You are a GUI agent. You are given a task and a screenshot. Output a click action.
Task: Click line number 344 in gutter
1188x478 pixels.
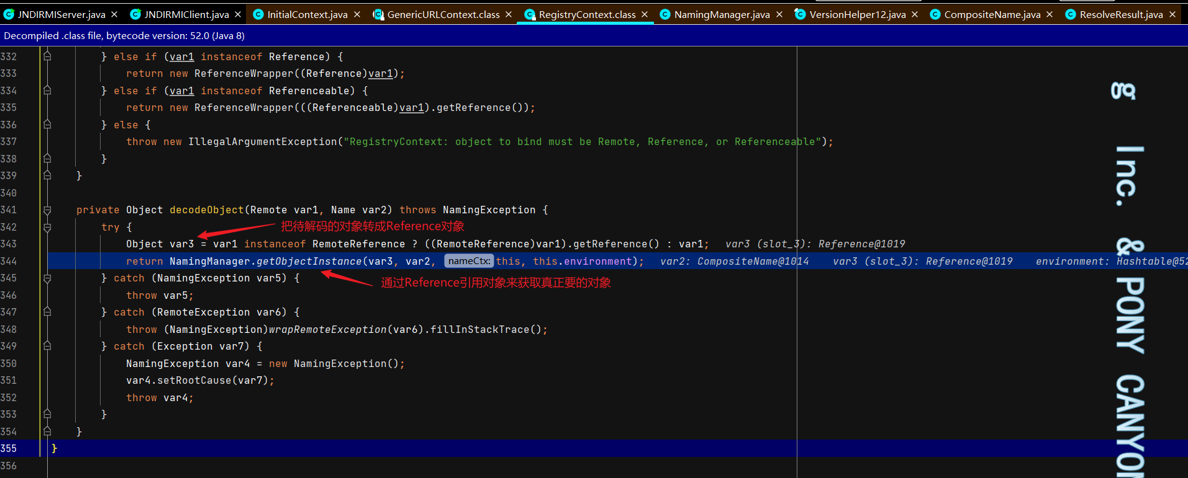click(9, 261)
